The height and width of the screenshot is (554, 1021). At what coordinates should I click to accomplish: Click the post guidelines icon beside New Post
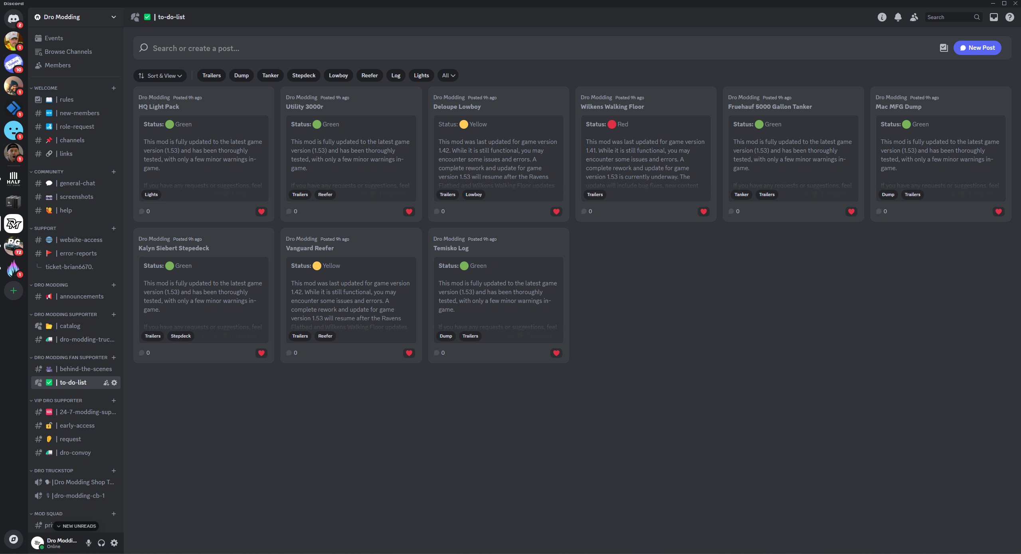[944, 48]
